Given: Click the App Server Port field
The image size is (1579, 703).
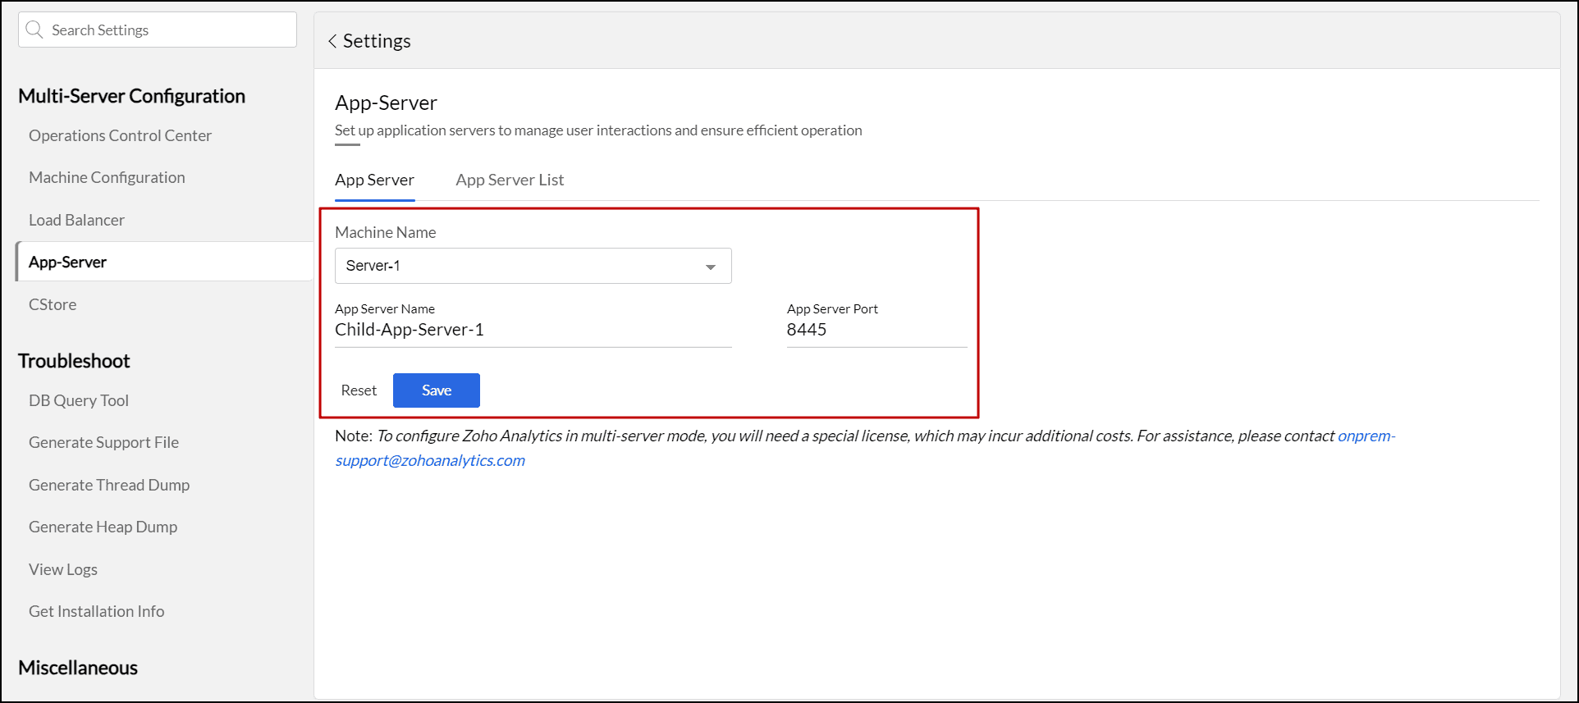Looking at the screenshot, I should click(x=876, y=330).
